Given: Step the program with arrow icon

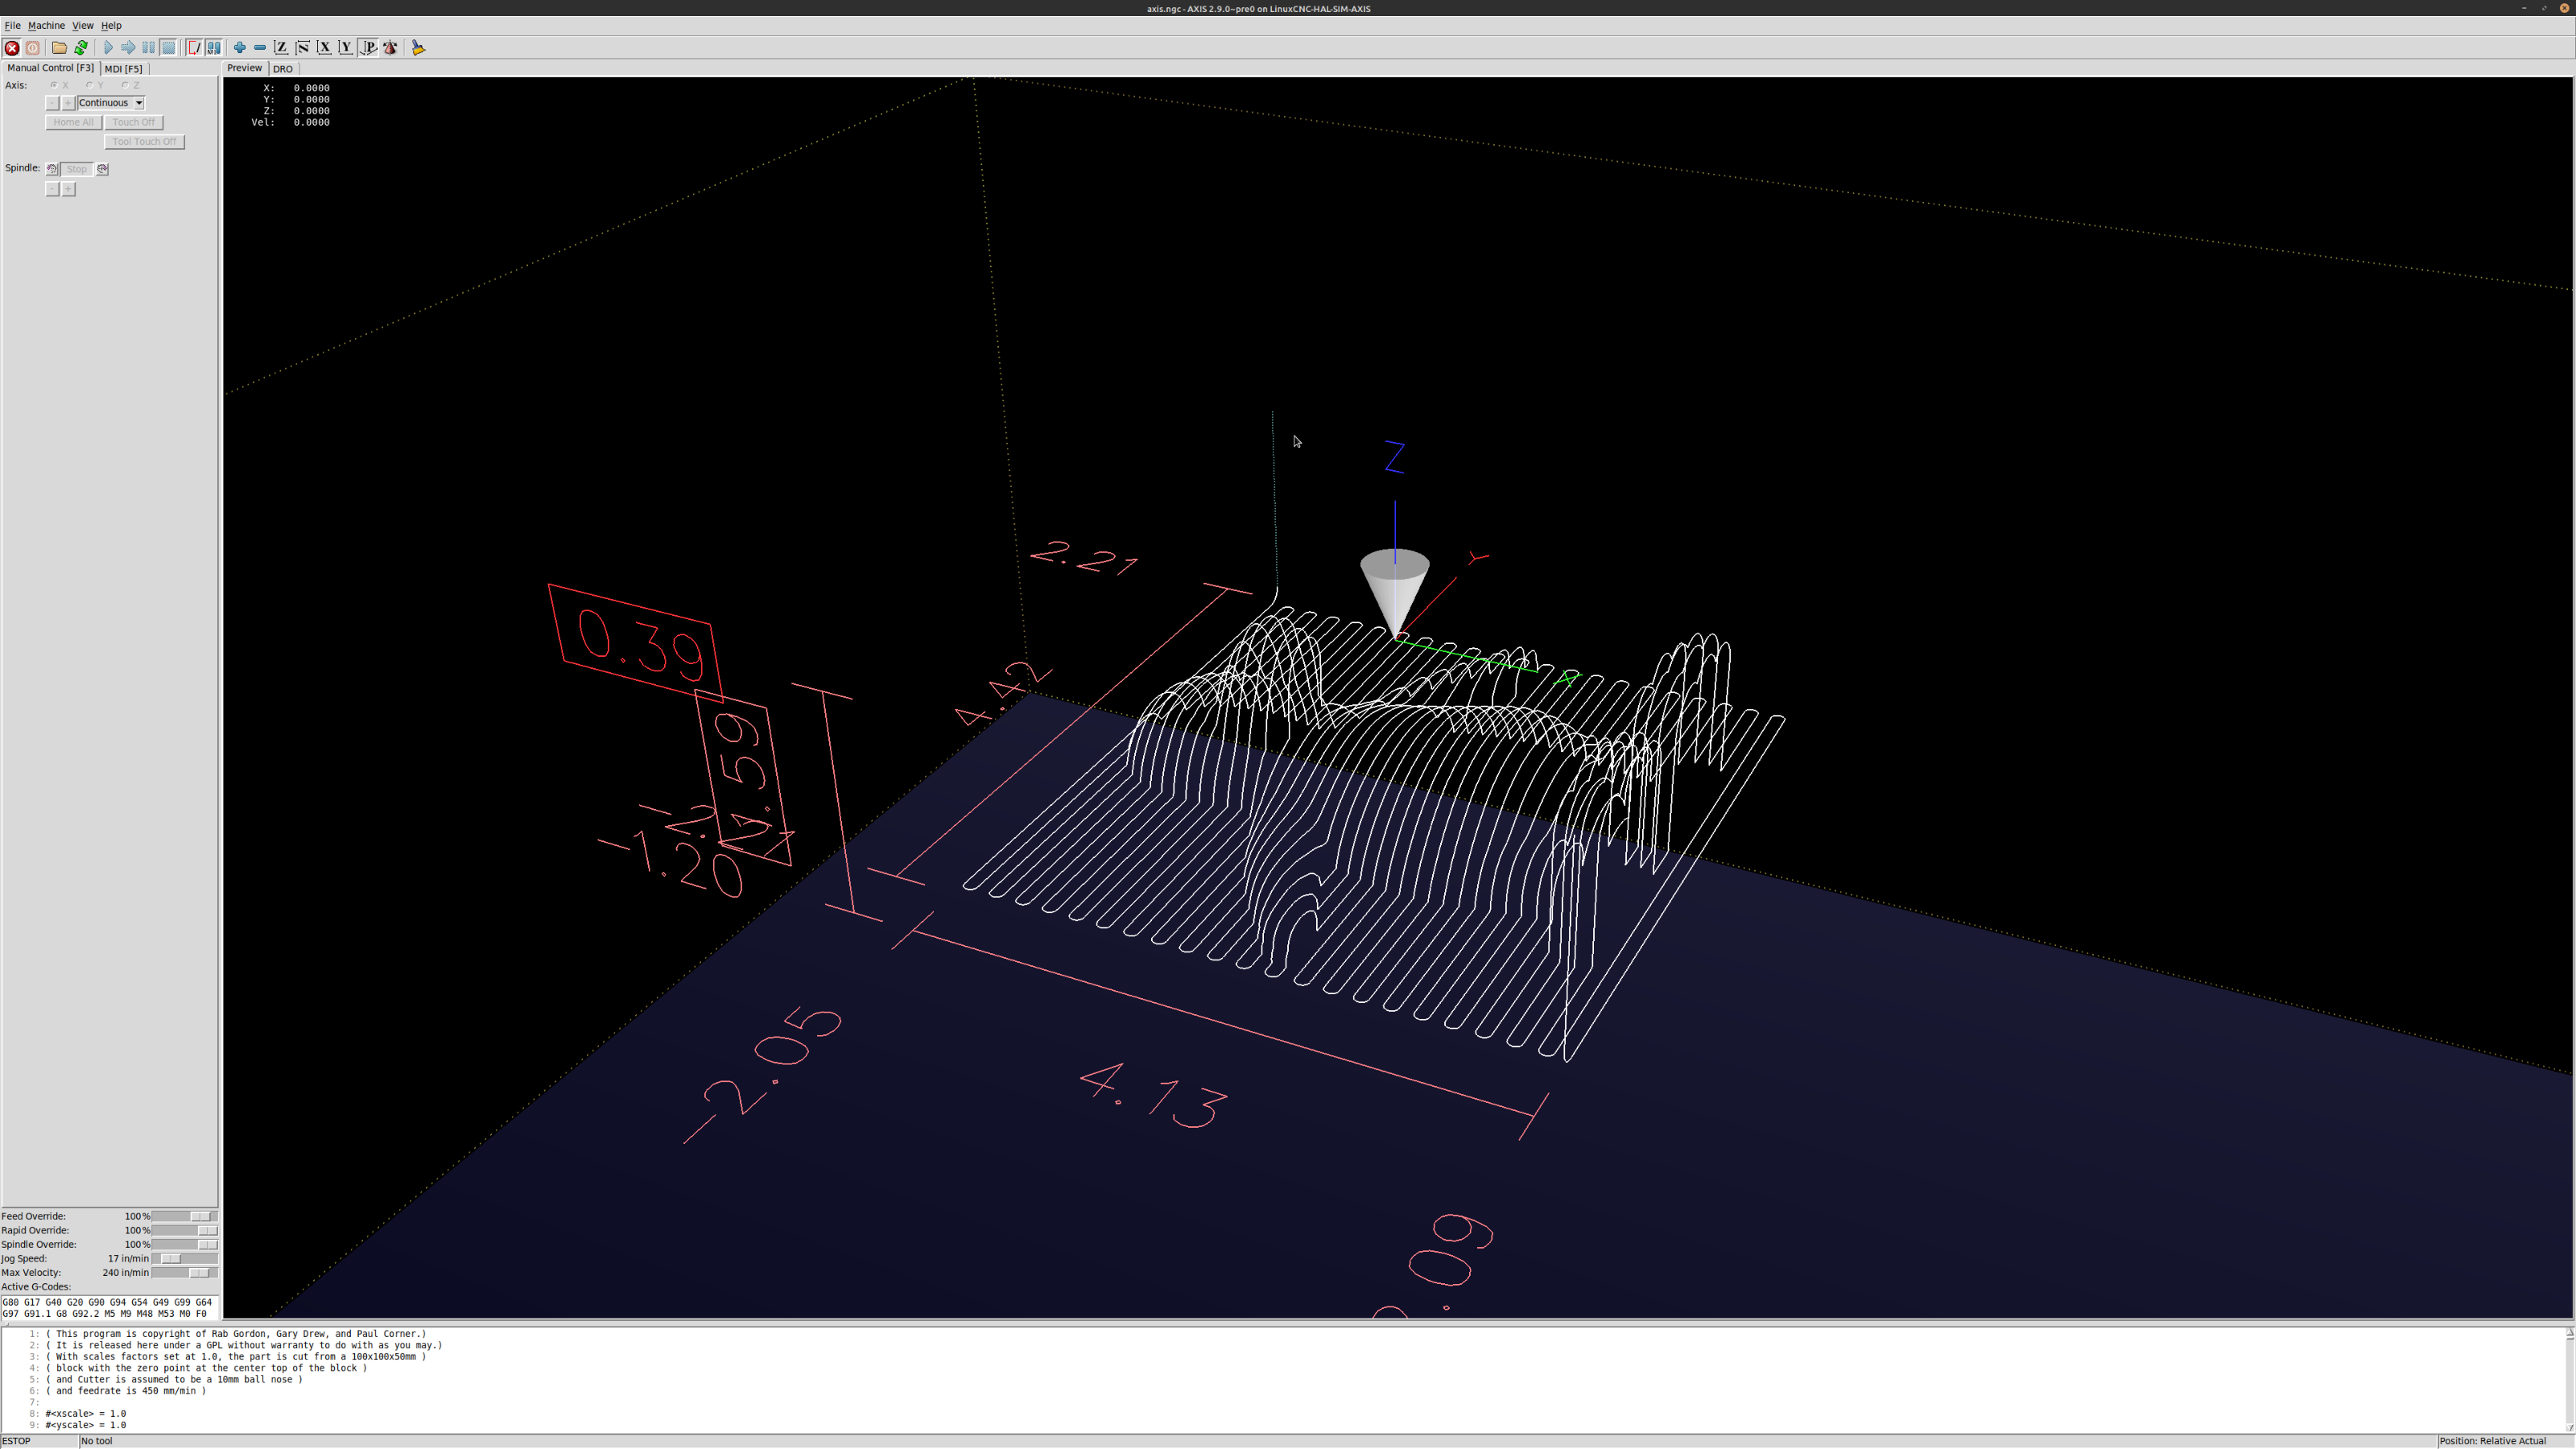Looking at the screenshot, I should (x=128, y=47).
